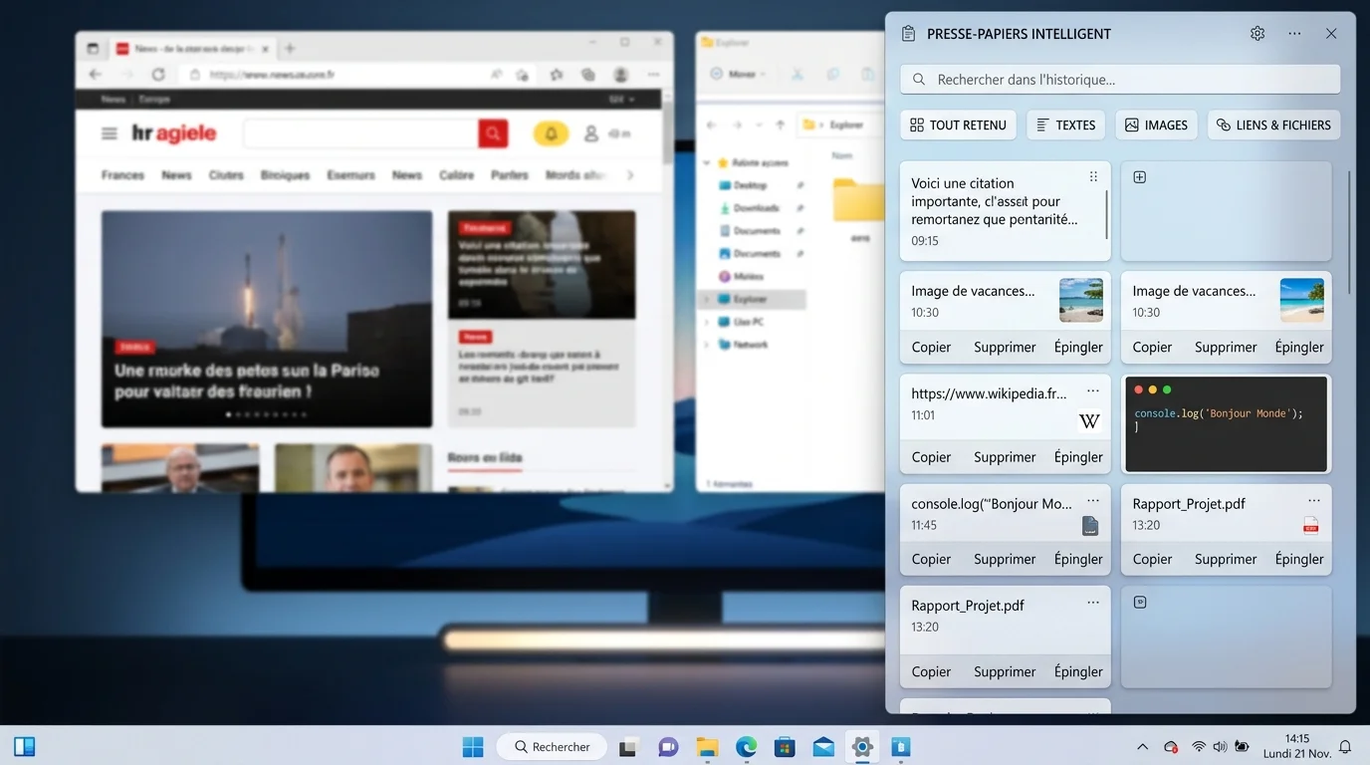Open the Widgets icon on the taskbar
This screenshot has height=765, width=1370.
24,746
